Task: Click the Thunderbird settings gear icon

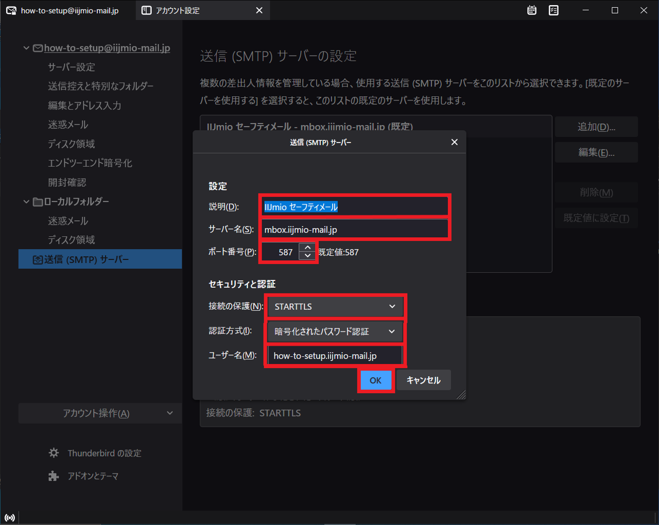Action: 54,453
